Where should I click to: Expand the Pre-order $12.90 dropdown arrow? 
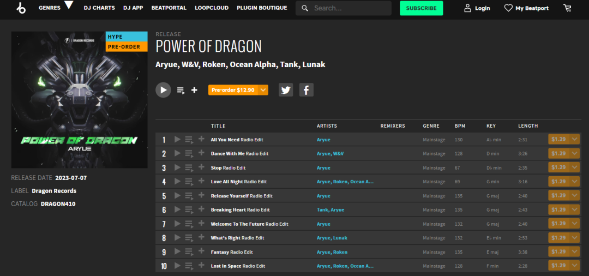click(263, 90)
